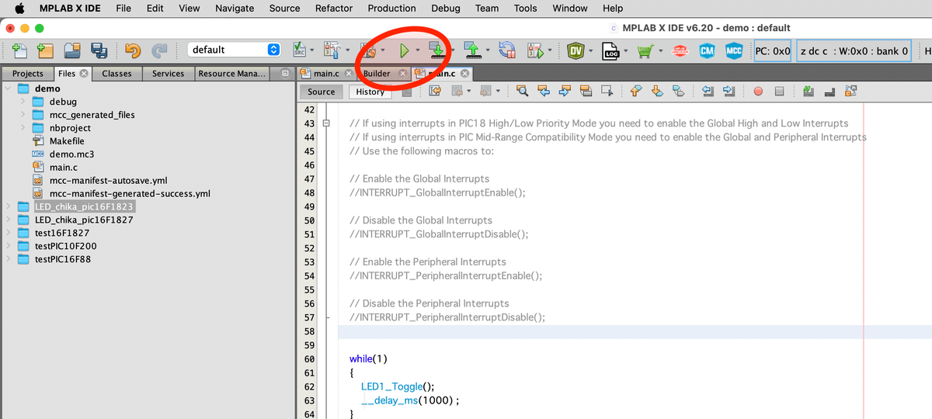Click the Build Project hammer icon

pos(332,51)
